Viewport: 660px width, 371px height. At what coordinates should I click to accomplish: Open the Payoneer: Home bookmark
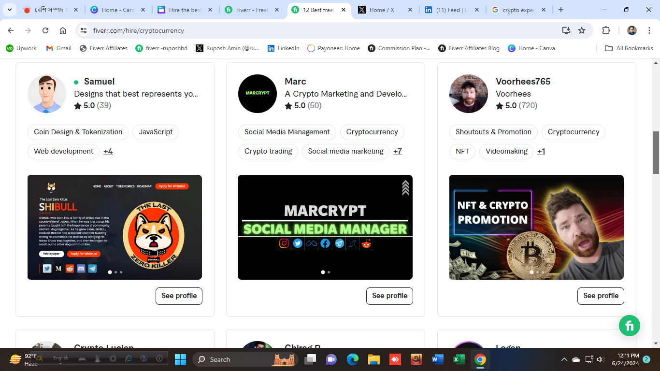click(333, 48)
